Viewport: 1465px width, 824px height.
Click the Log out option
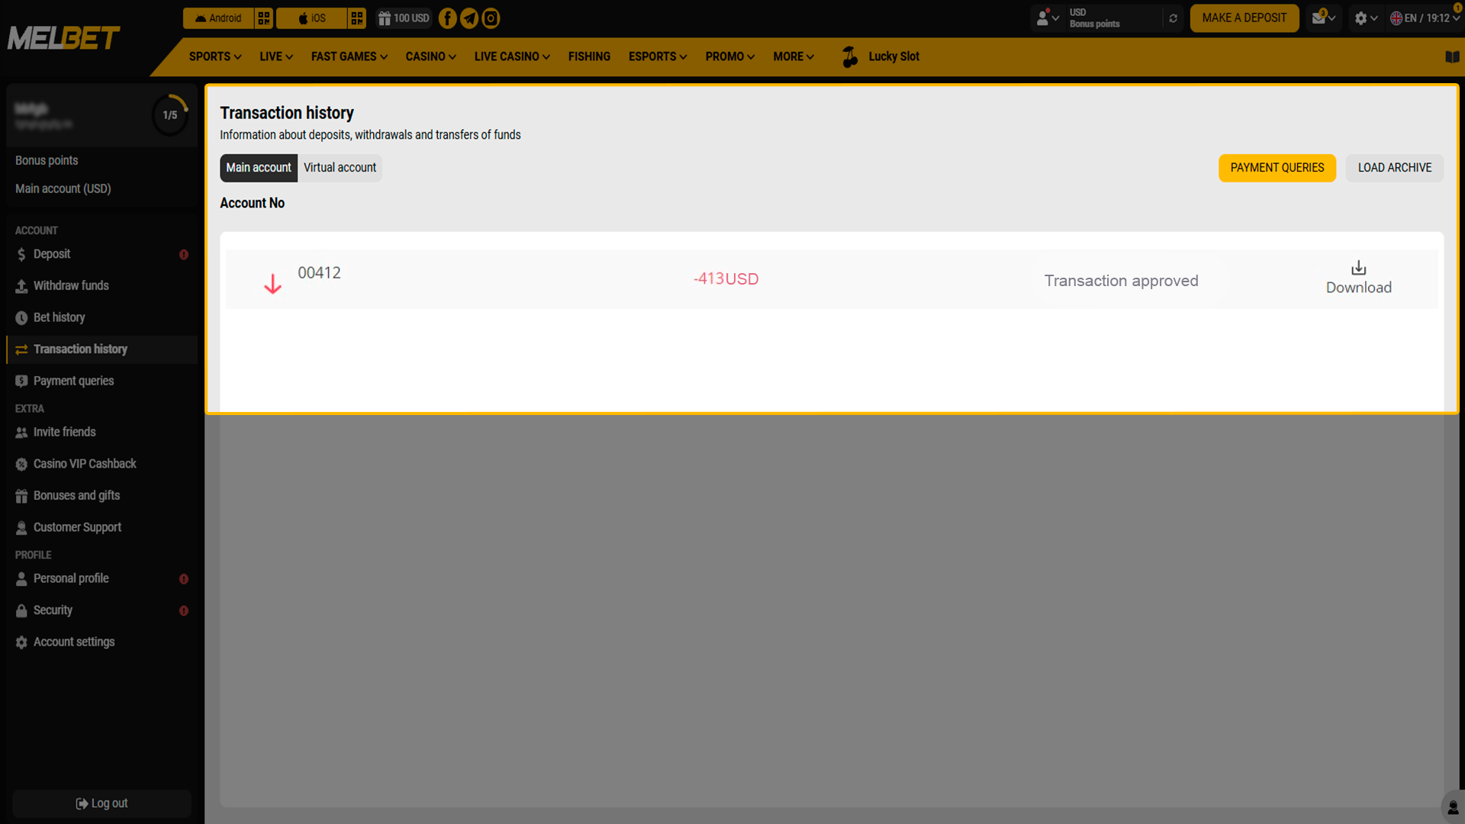(101, 803)
